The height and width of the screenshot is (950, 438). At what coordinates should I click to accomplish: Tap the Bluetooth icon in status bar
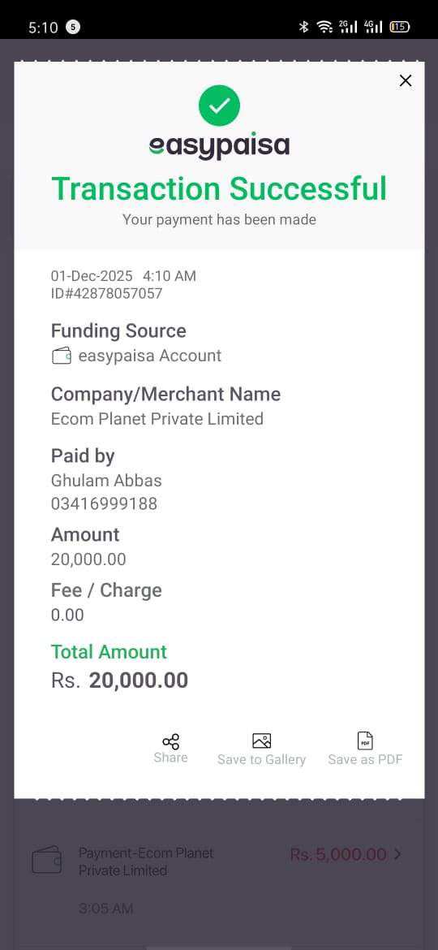pyautogui.click(x=303, y=27)
